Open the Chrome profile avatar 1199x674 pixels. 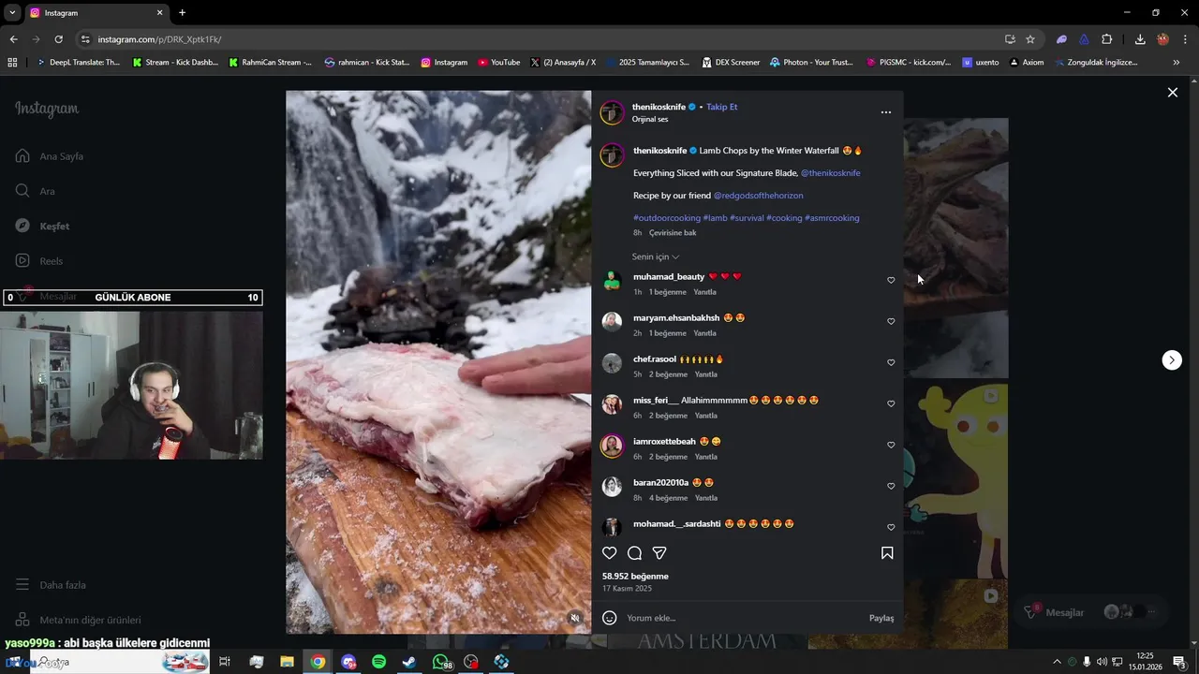tap(1162, 39)
